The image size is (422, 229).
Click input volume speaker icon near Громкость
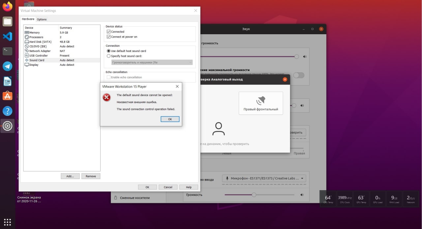302,195
